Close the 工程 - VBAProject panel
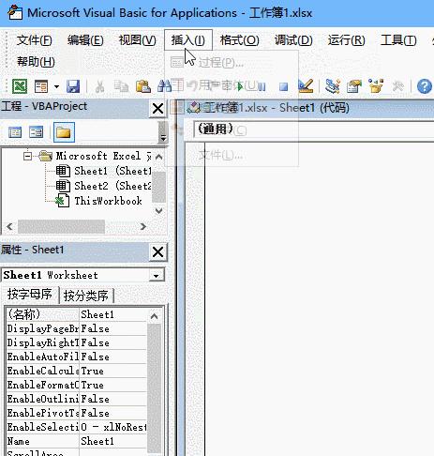The width and height of the screenshot is (434, 456). coord(157,109)
